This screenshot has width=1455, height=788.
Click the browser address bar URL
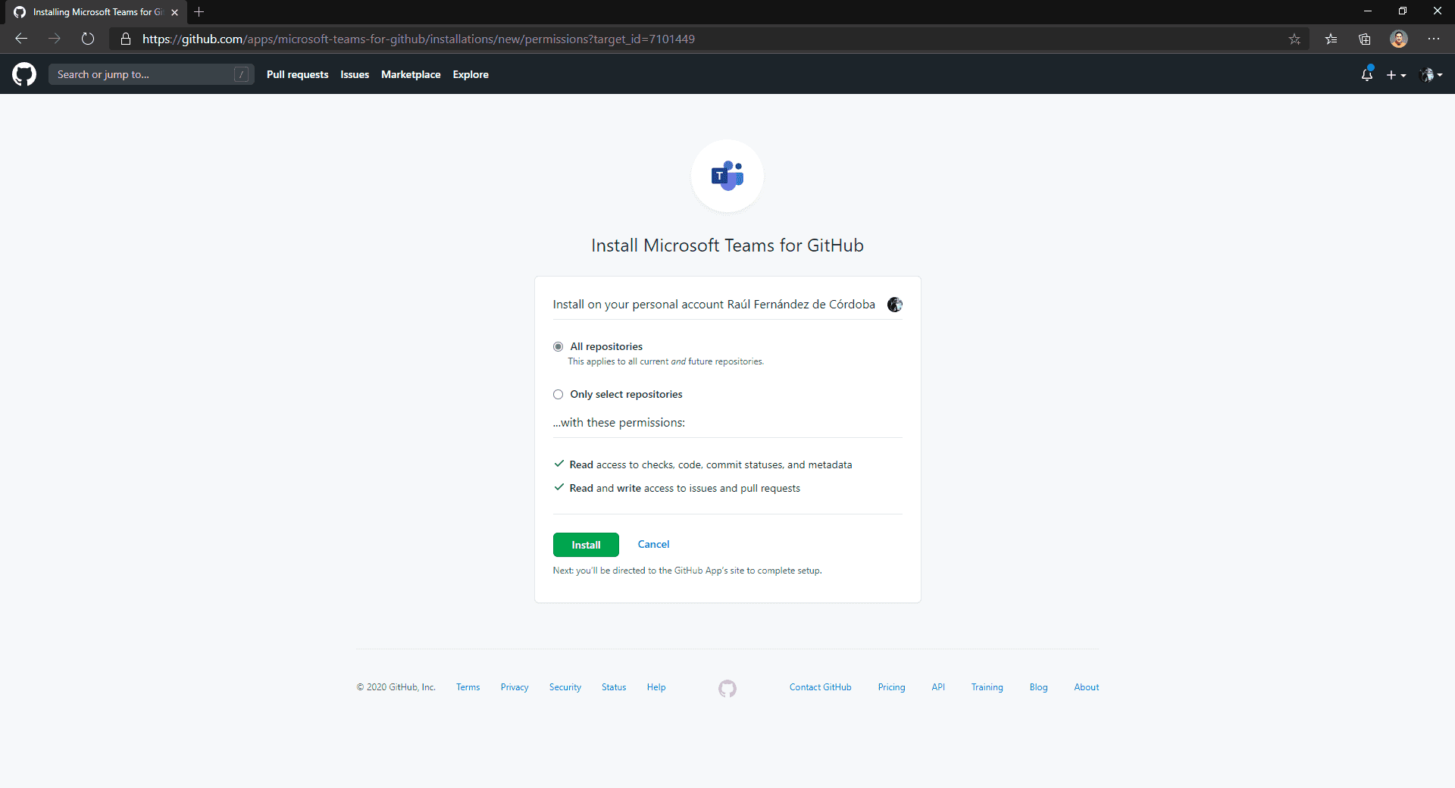(x=418, y=39)
